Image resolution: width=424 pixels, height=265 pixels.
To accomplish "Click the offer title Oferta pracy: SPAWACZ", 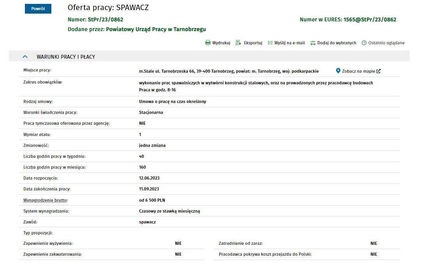I will [x=108, y=7].
